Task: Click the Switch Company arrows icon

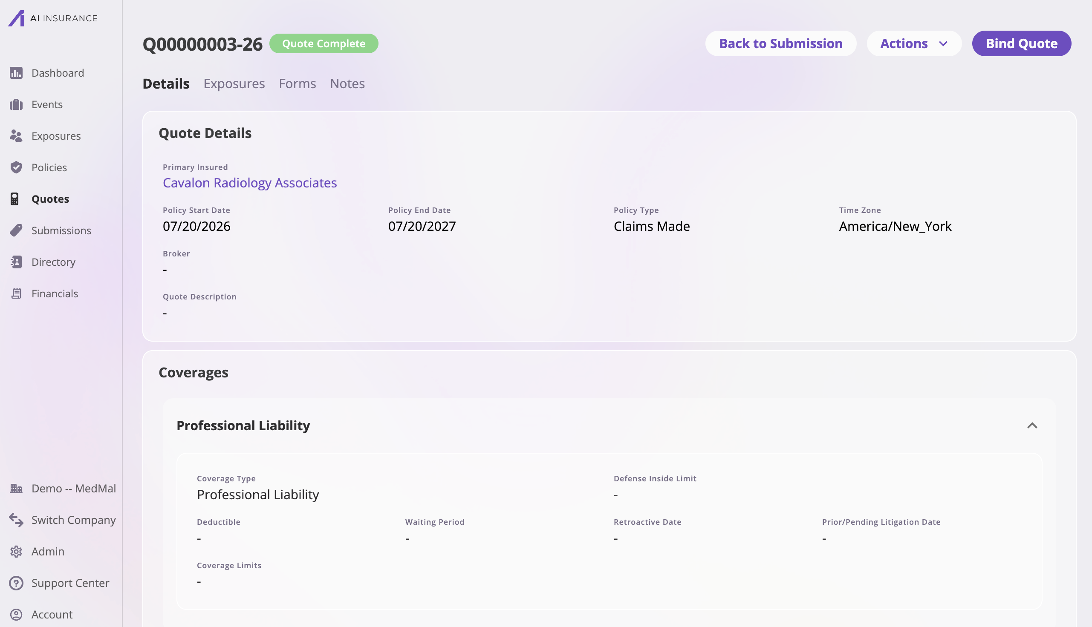Action: click(x=16, y=520)
